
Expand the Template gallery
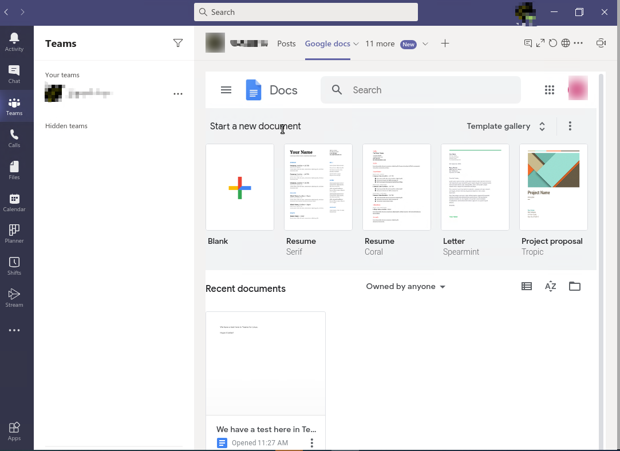coord(506,126)
